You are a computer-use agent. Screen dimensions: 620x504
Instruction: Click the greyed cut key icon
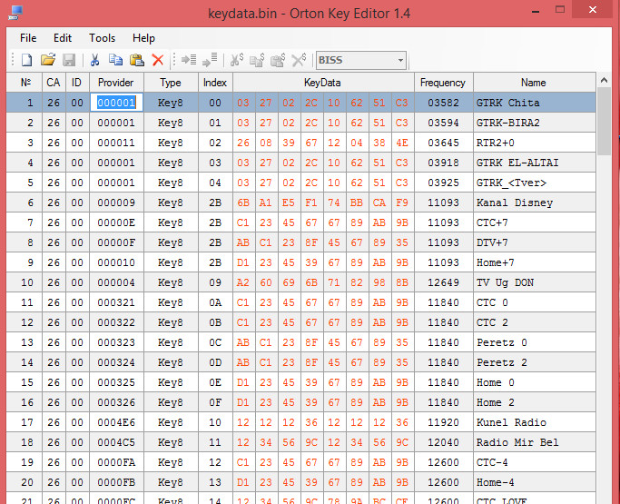point(237,60)
